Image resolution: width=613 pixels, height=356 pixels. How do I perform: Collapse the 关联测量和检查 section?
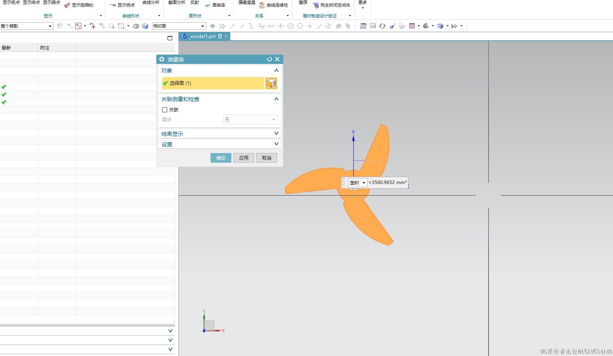(276, 99)
